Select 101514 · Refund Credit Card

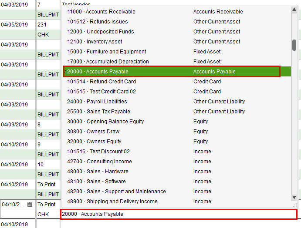click(177, 82)
